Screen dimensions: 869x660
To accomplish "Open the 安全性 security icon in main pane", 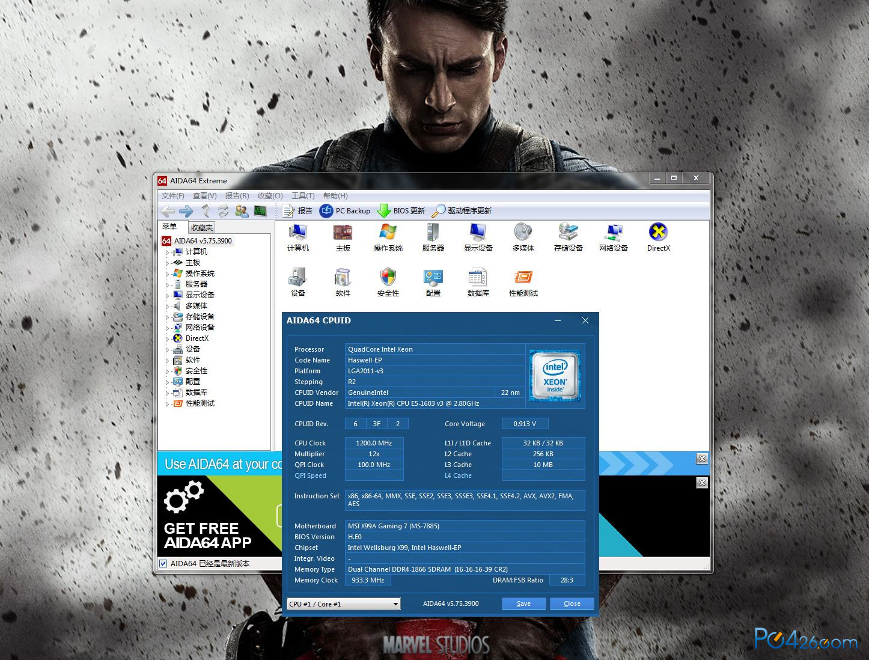I will click(x=388, y=283).
